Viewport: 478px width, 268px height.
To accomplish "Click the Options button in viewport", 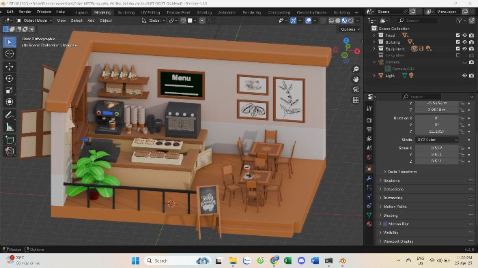I will (x=350, y=29).
